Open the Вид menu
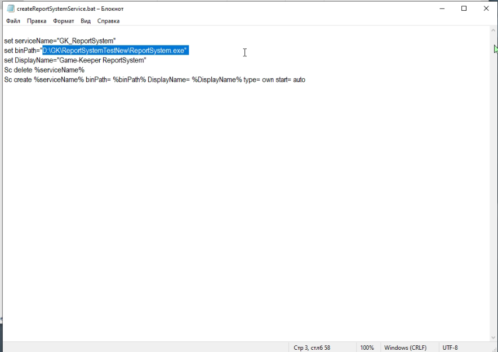Screen dimensions: 498x352 click(x=86, y=21)
